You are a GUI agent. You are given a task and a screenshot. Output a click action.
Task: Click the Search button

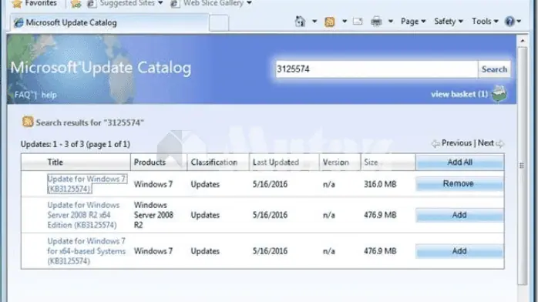[494, 69]
